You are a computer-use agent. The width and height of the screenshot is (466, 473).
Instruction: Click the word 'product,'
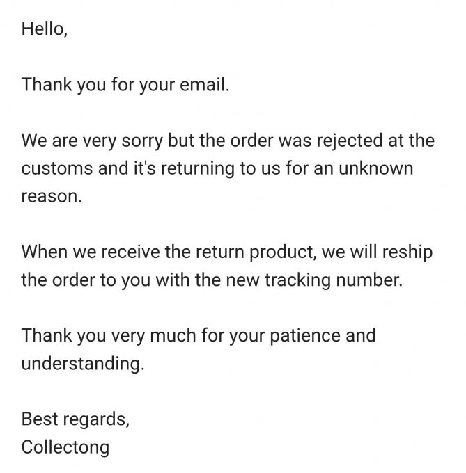point(279,252)
